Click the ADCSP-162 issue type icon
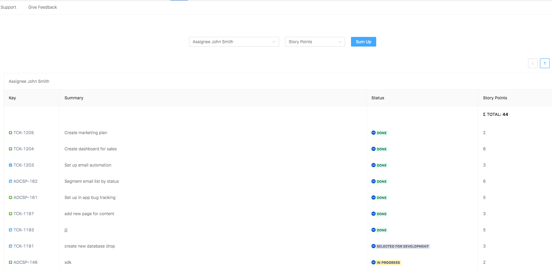 (x=10, y=181)
